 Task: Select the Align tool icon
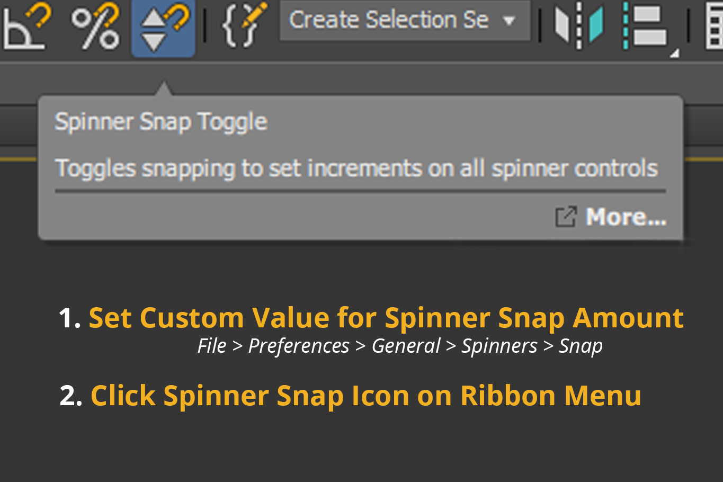click(x=645, y=25)
